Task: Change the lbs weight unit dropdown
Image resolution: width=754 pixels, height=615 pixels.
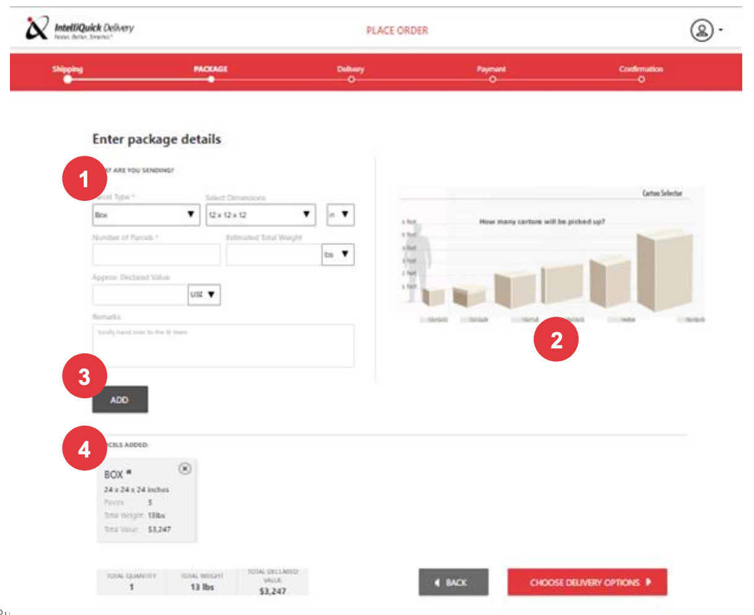Action: point(338,254)
